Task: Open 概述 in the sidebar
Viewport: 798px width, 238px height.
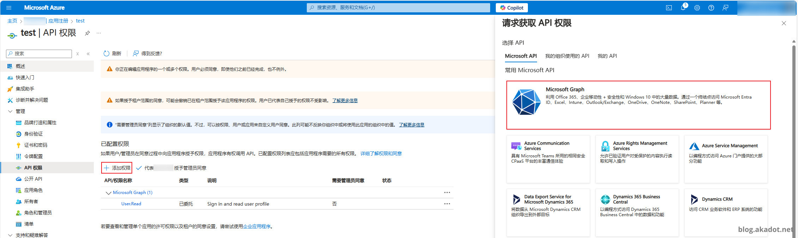Action: [x=47, y=66]
